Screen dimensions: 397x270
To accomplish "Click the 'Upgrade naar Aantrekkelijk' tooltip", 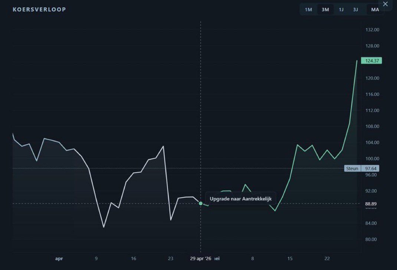I will [240, 199].
